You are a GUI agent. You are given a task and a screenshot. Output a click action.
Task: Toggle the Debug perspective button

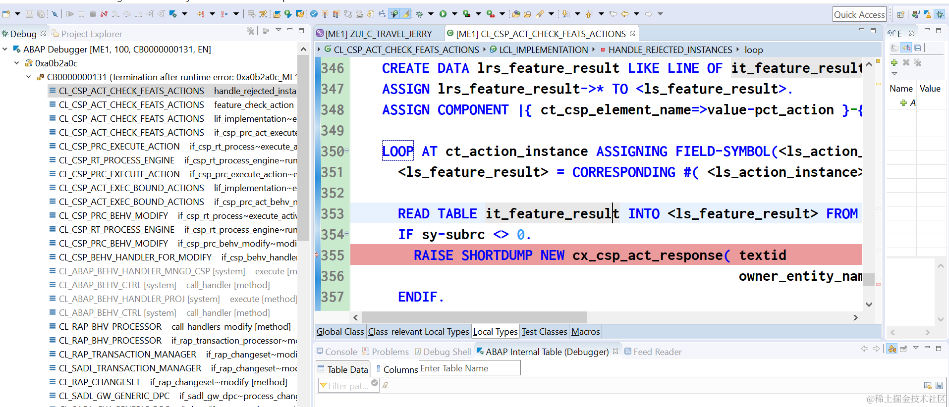point(939,14)
